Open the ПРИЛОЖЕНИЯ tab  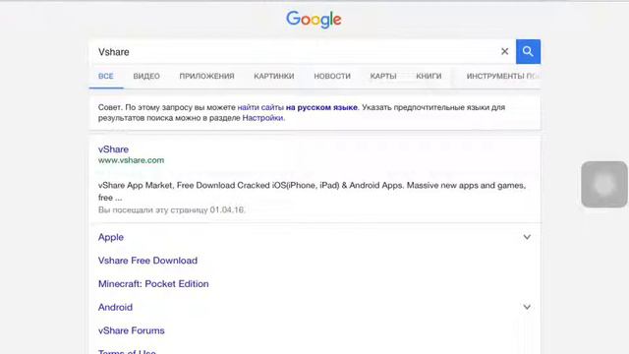(206, 76)
